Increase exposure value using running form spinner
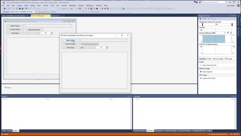Screen dimensions: 241x136 coord(107,47)
